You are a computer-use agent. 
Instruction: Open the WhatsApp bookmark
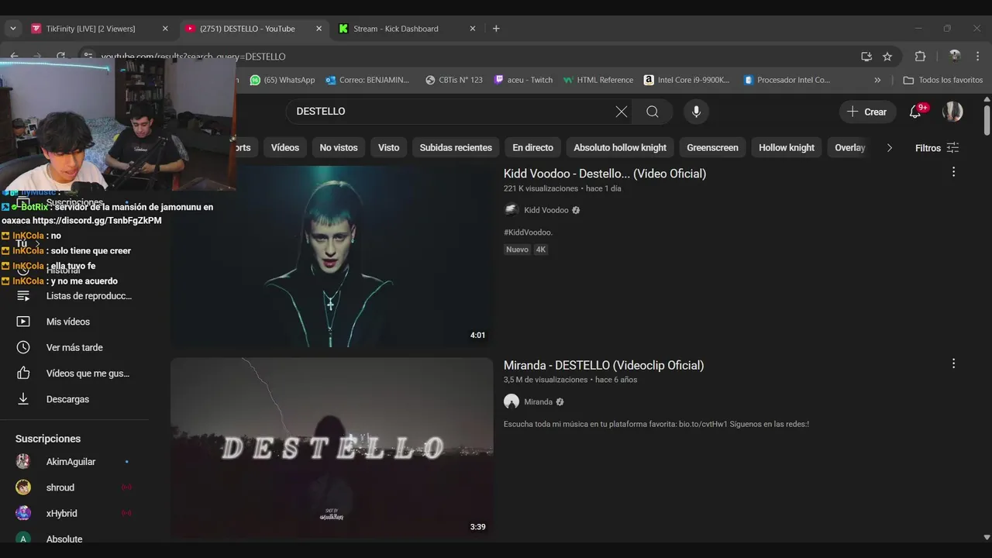click(282, 80)
